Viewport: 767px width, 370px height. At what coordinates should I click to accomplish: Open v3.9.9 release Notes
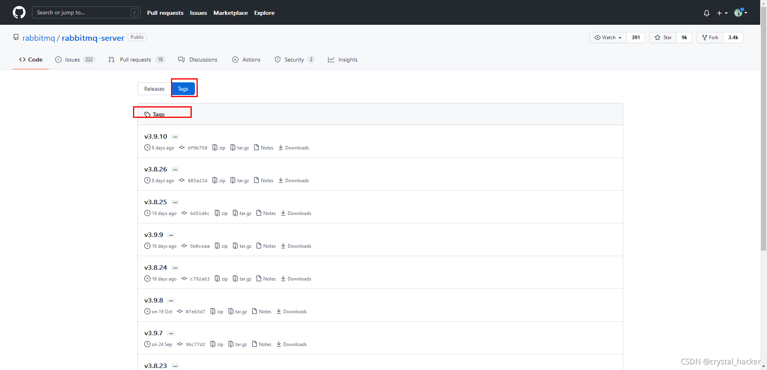(266, 246)
